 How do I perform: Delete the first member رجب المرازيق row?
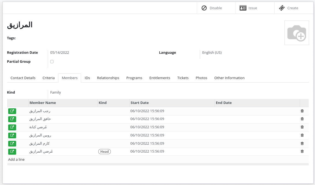(x=302, y=111)
